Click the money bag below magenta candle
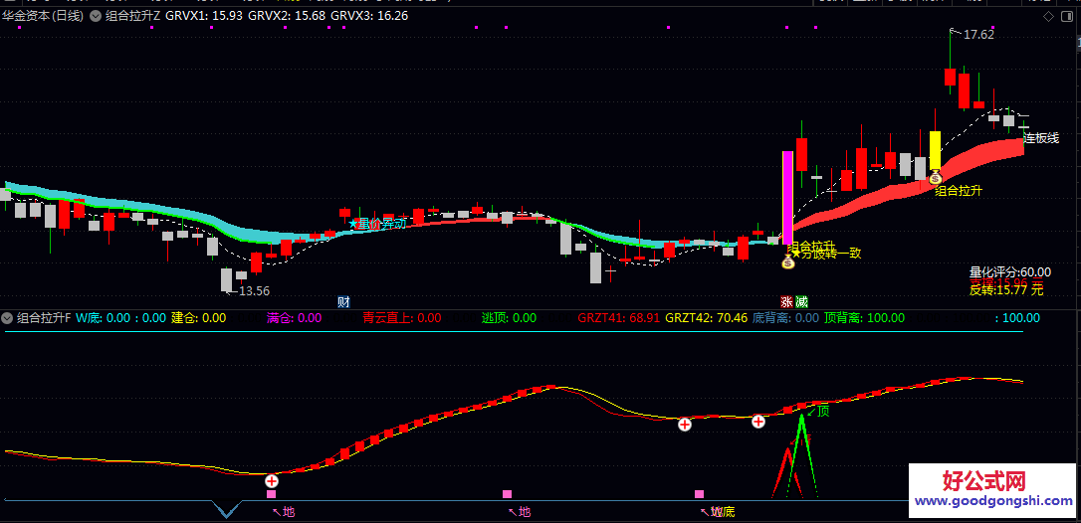The width and height of the screenshot is (1081, 523). 787,261
